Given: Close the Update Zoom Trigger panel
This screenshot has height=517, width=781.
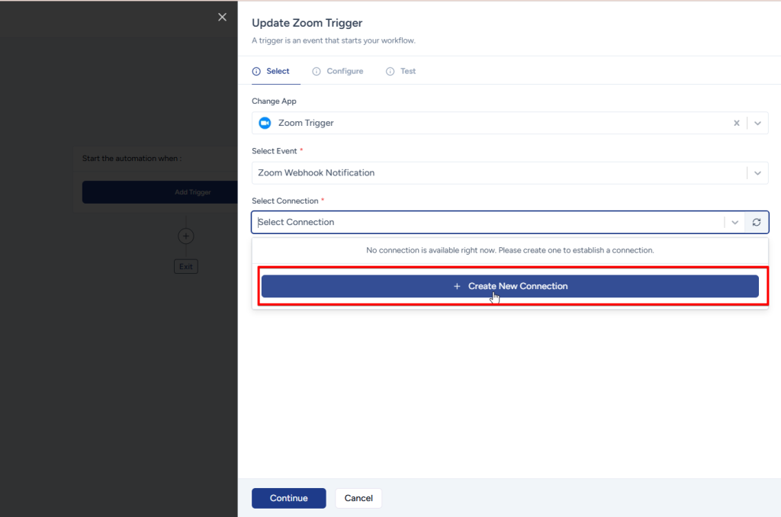Looking at the screenshot, I should tap(222, 17).
